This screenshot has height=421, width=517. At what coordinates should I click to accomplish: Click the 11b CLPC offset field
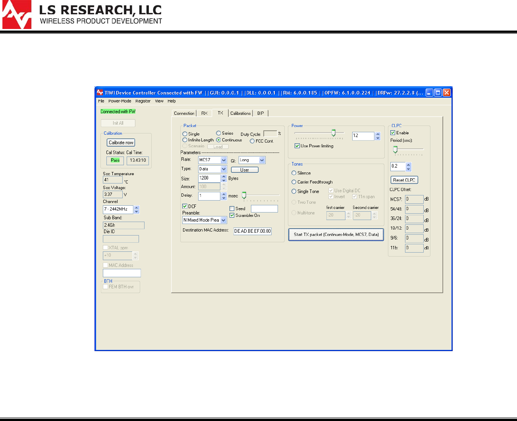[x=414, y=248]
